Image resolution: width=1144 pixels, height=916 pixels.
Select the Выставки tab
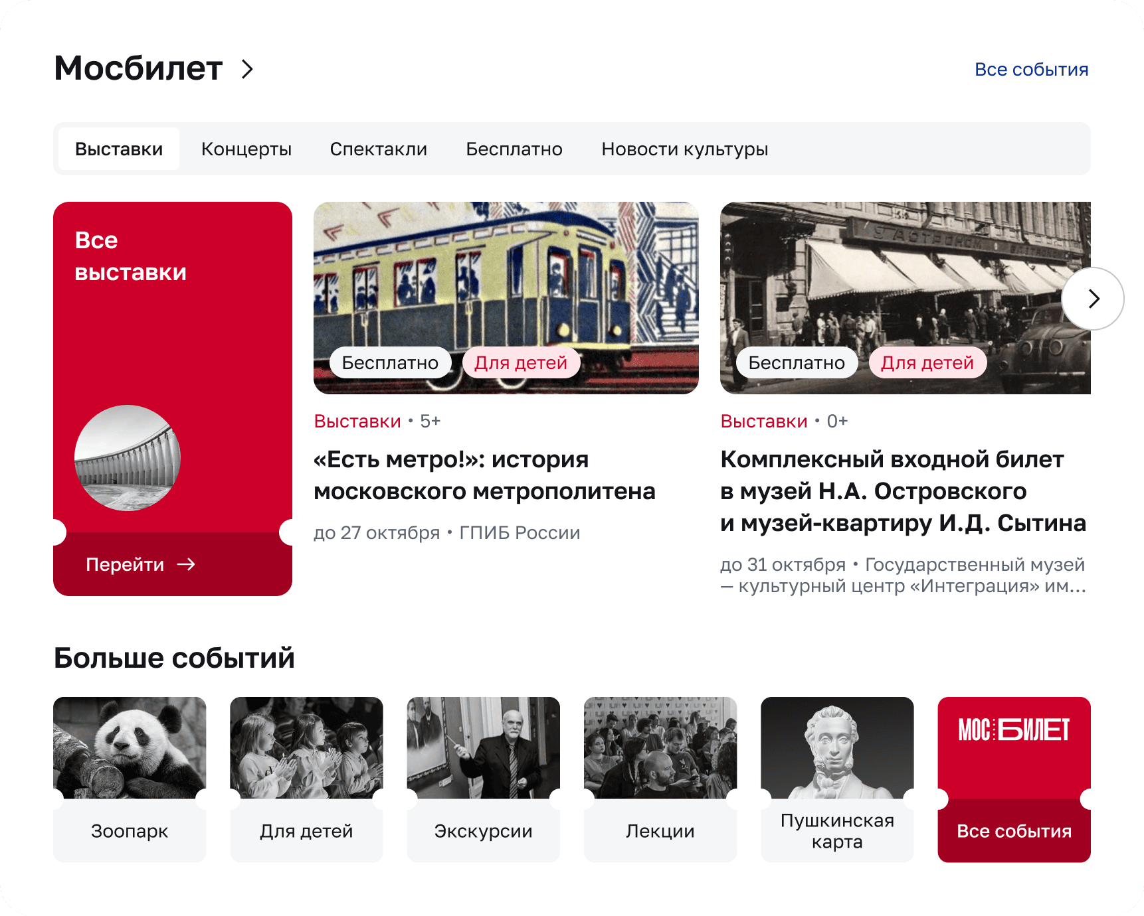coord(119,149)
